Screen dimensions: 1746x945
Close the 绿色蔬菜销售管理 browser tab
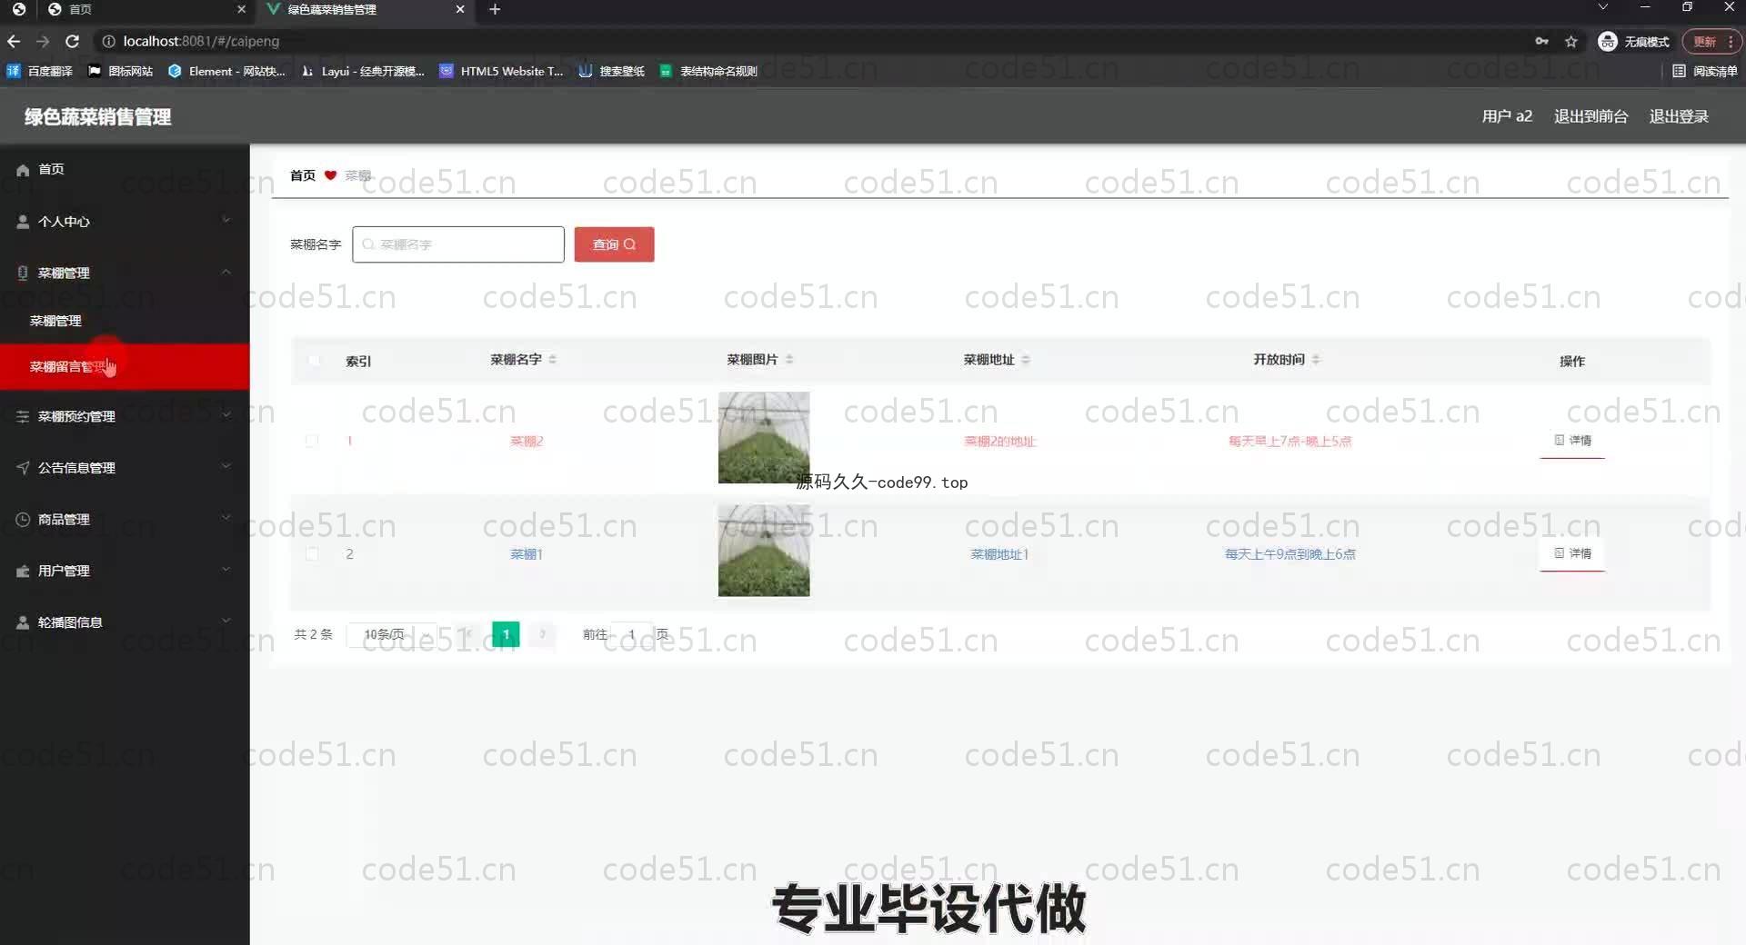[460, 9]
